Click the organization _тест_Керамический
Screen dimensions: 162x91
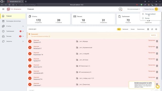coord(85,48)
